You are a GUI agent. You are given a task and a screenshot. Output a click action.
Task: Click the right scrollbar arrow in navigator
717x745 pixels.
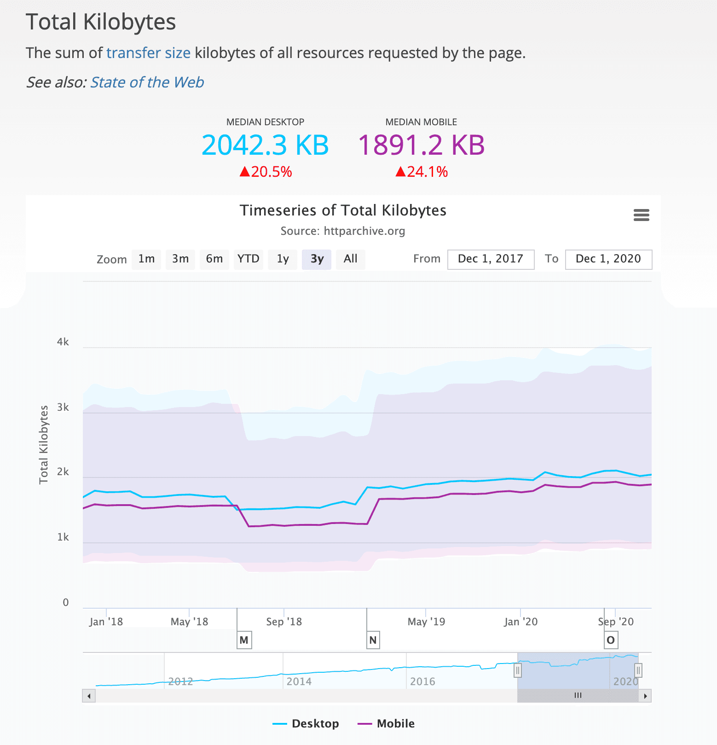point(645,696)
